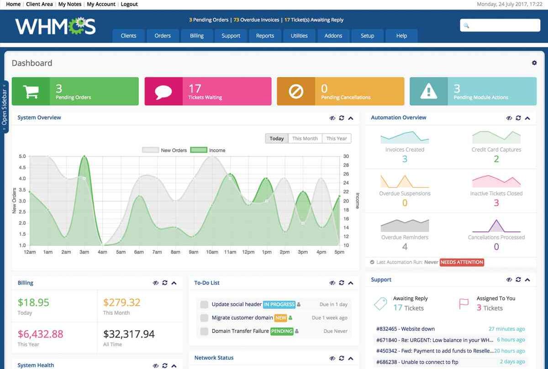Collapse the Support panel
548x369 pixels.
click(527, 280)
